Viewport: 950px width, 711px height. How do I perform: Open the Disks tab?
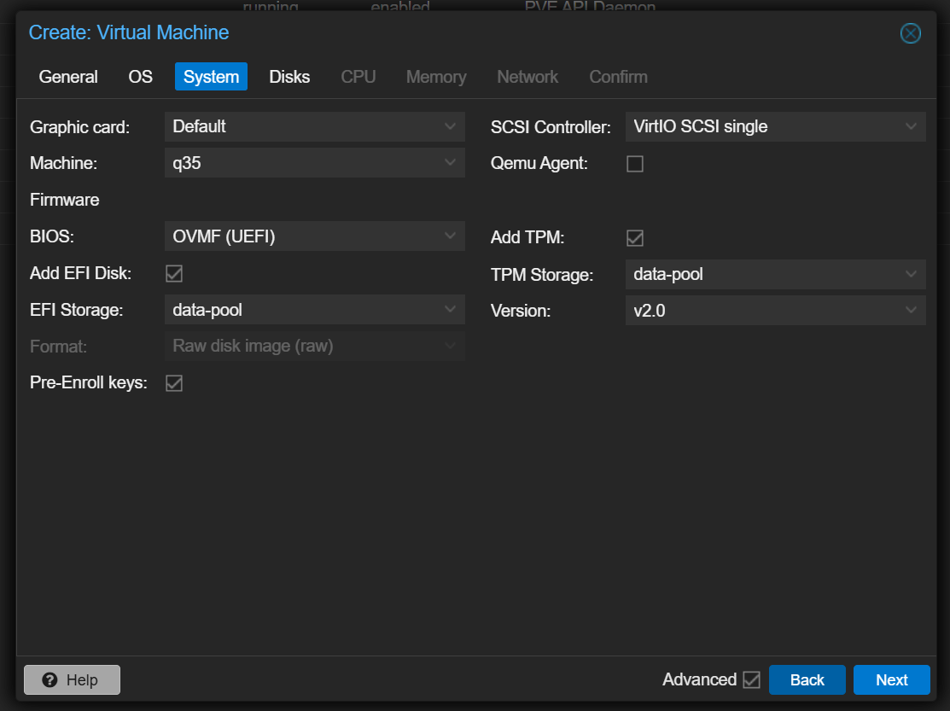pyautogui.click(x=289, y=77)
